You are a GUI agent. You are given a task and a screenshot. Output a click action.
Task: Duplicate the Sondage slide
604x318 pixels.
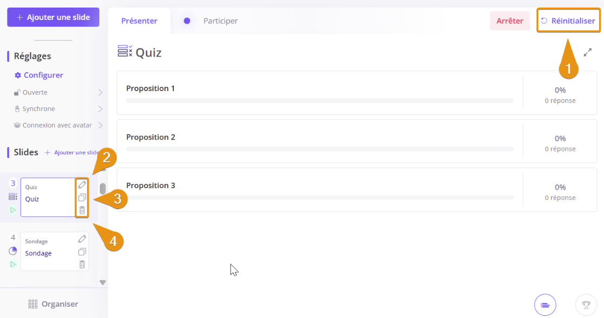coord(82,252)
